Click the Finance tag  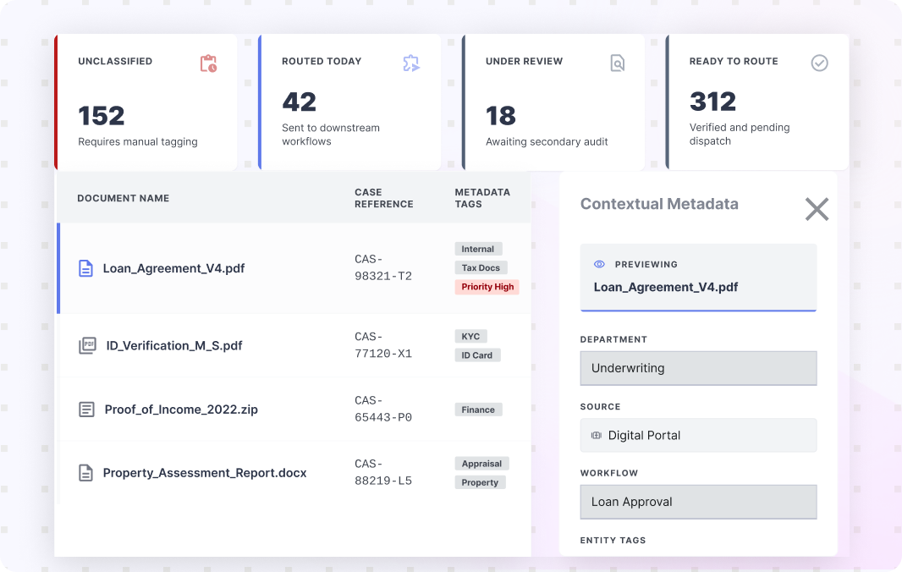pyautogui.click(x=478, y=410)
